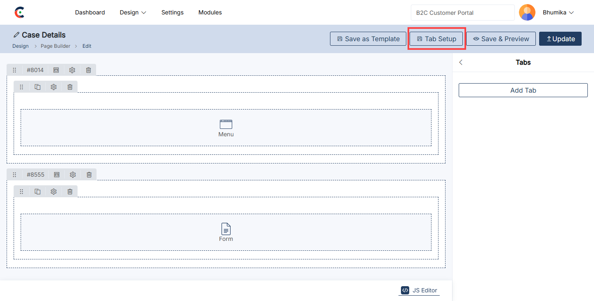Image resolution: width=594 pixels, height=301 pixels.
Task: Delete section #8014 using trash icon
Action: click(88, 70)
